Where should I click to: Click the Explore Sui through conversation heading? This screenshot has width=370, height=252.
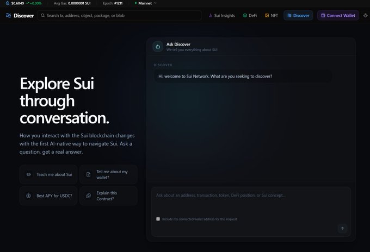coord(64,100)
